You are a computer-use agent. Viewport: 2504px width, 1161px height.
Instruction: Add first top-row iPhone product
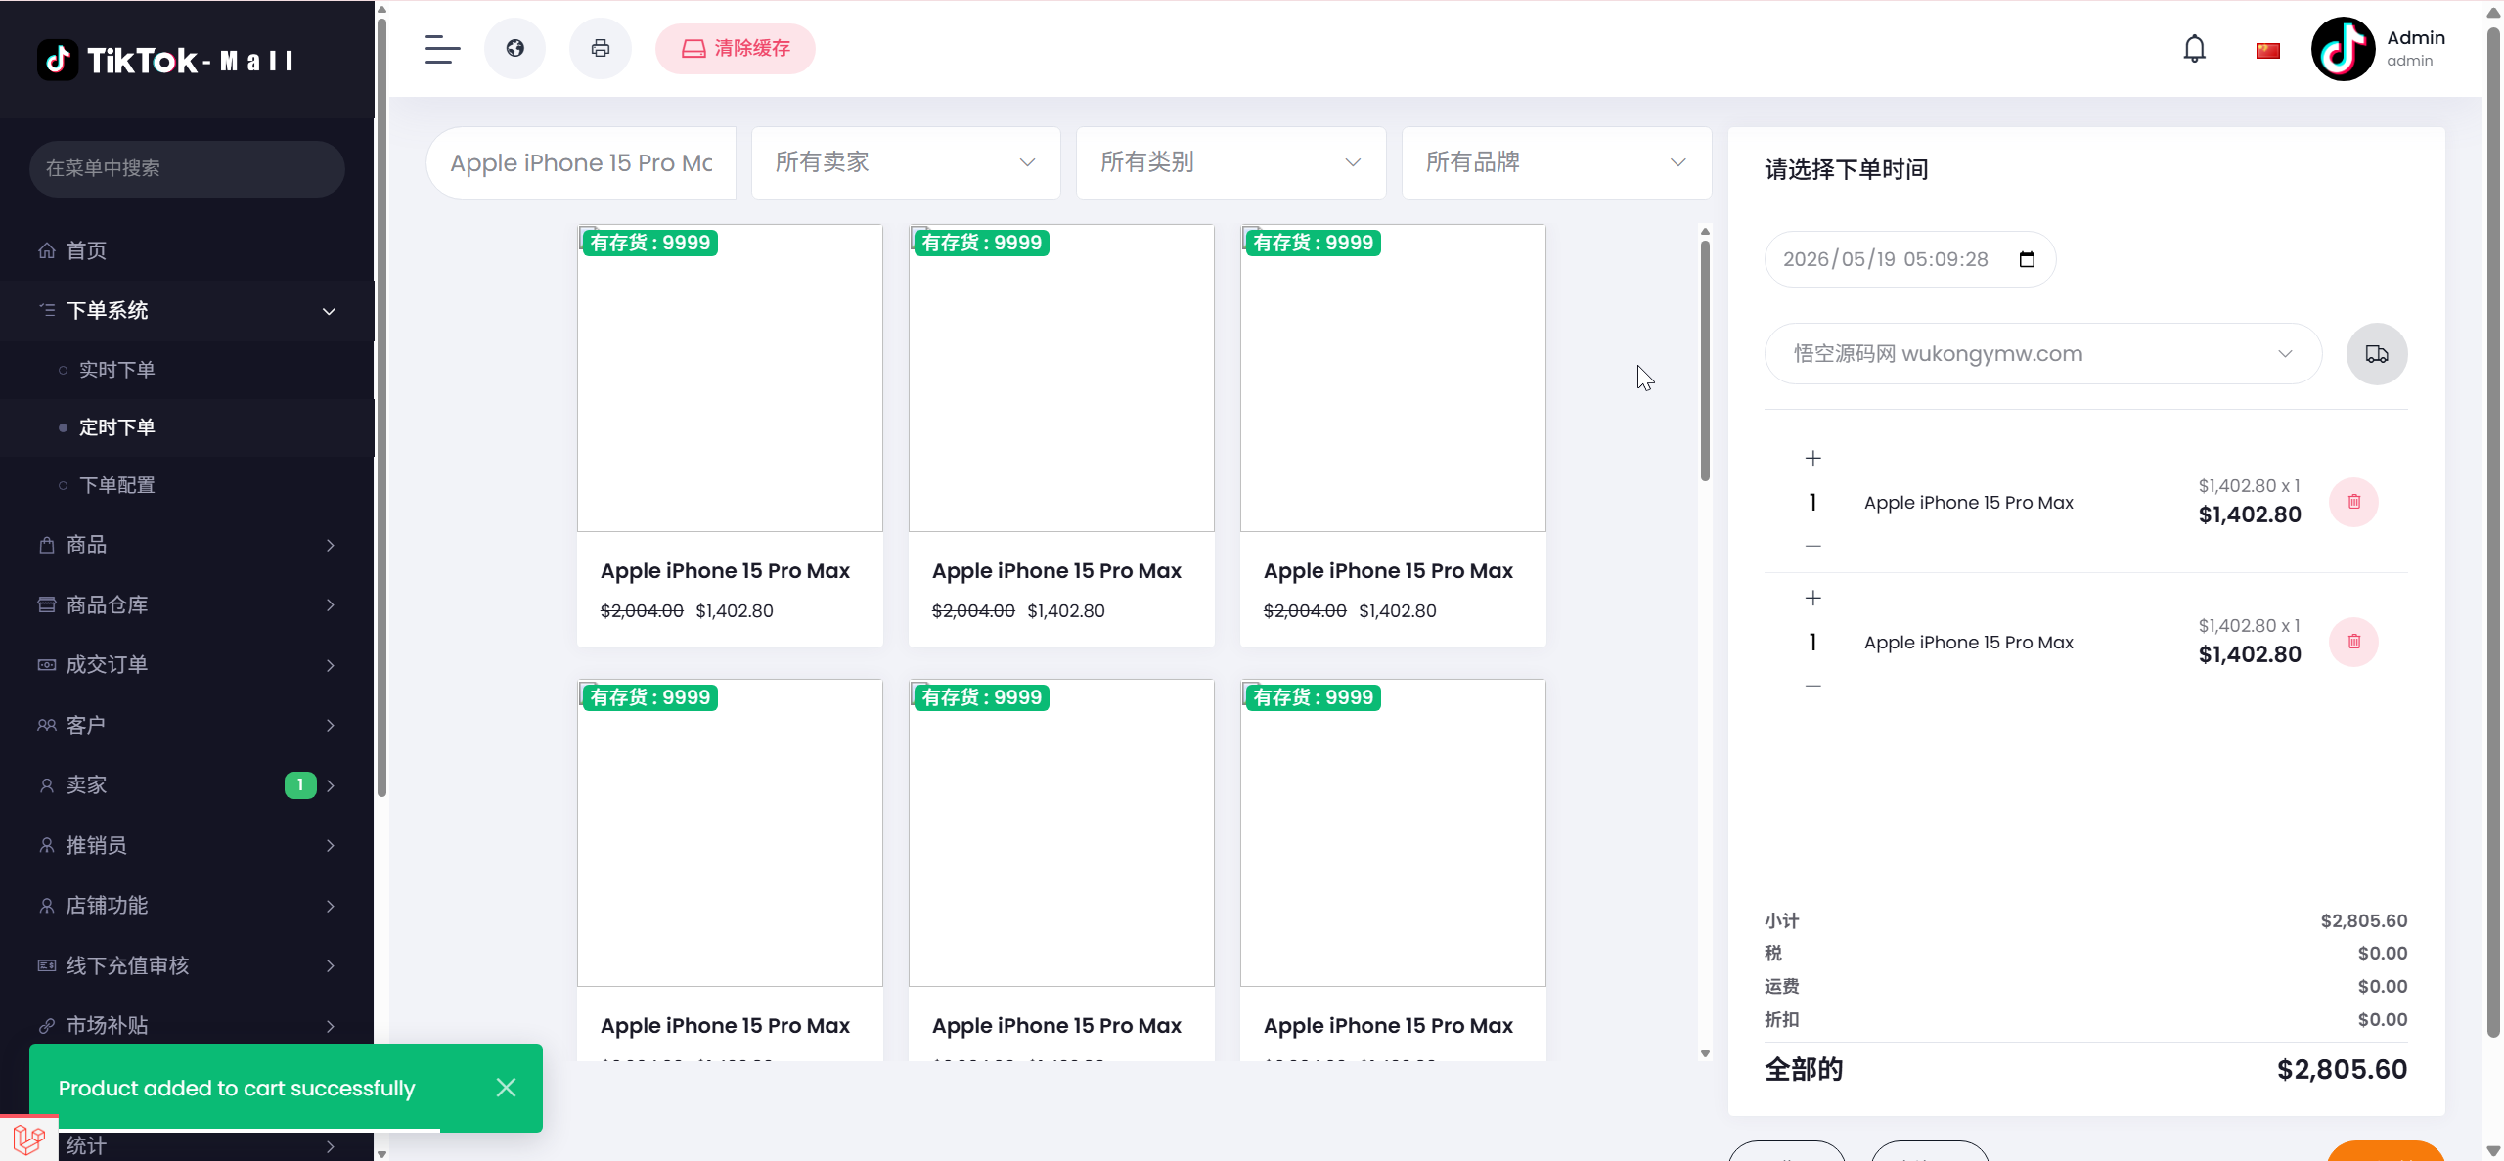[730, 435]
